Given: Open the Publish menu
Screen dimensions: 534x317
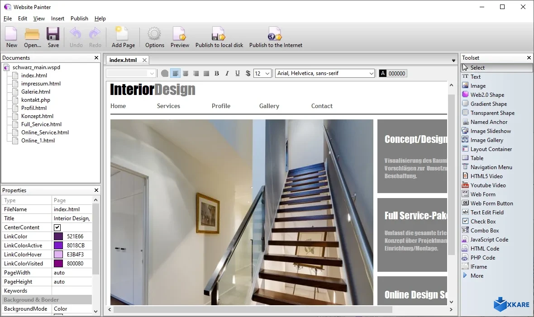Looking at the screenshot, I should coord(79,19).
